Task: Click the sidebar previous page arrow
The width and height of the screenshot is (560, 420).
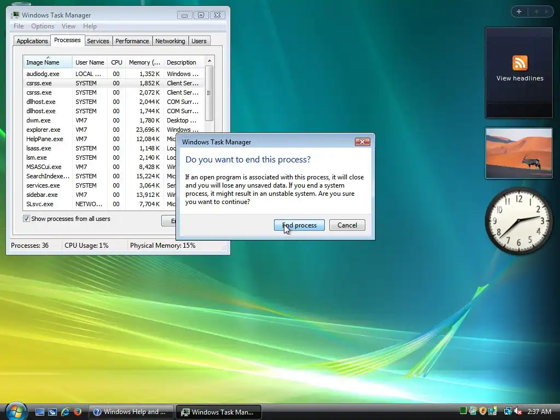Action: tap(536, 11)
